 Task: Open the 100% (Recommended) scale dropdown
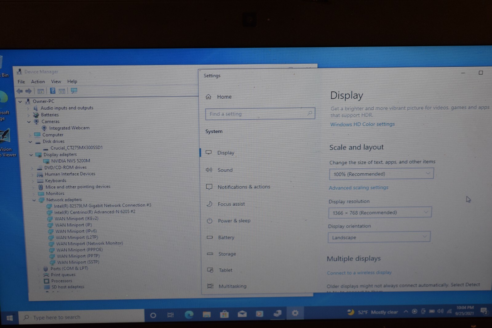381,174
